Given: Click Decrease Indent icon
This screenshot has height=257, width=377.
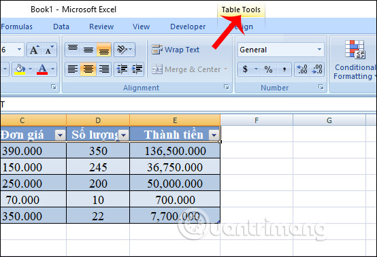Looking at the screenshot, I should (122, 69).
